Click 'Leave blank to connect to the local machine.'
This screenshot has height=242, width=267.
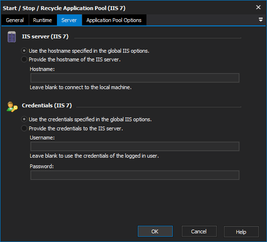pyautogui.click(x=80, y=87)
